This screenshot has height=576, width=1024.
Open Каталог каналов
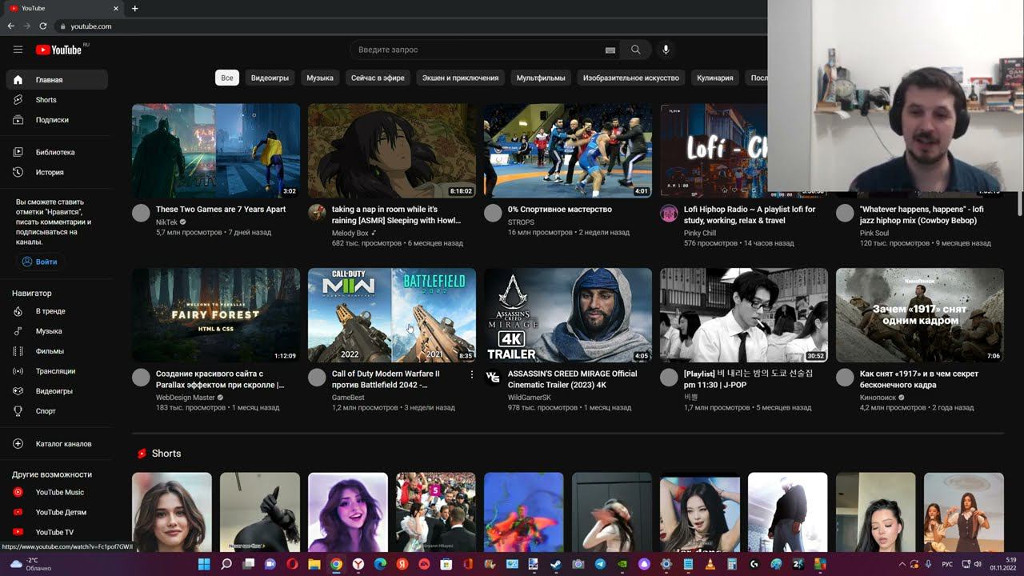tap(56, 444)
